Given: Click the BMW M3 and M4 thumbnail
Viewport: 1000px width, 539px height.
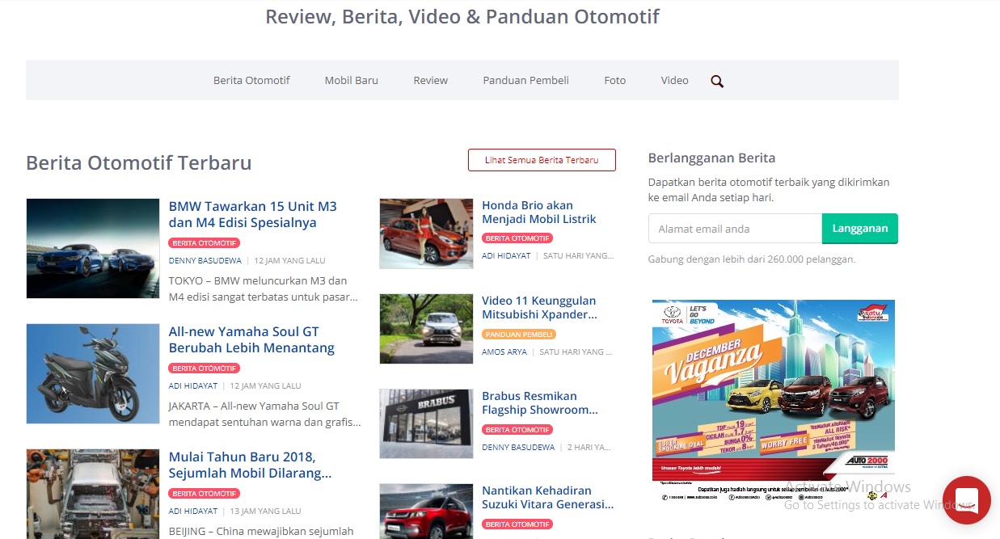Looking at the screenshot, I should [x=93, y=248].
